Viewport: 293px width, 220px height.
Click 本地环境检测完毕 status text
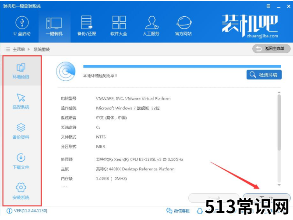click(100, 76)
